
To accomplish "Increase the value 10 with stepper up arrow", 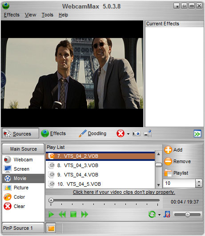I will (x=199, y=181).
